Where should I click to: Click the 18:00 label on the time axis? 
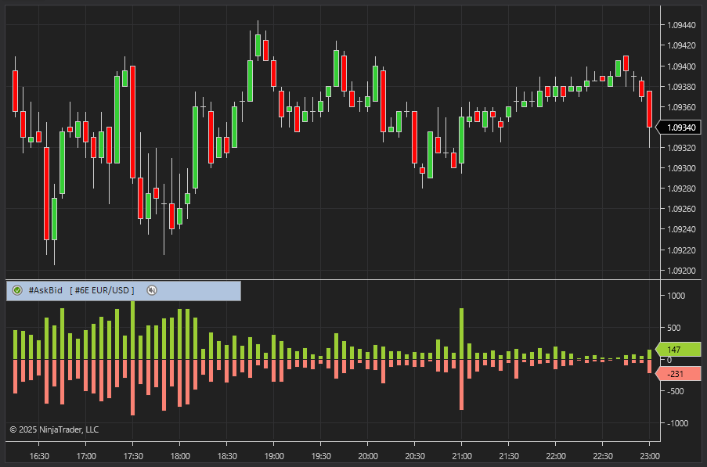(x=180, y=456)
